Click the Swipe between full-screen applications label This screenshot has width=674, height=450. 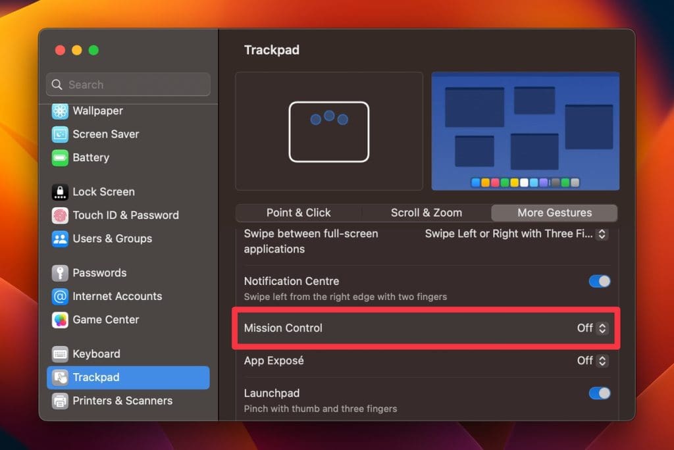point(311,241)
